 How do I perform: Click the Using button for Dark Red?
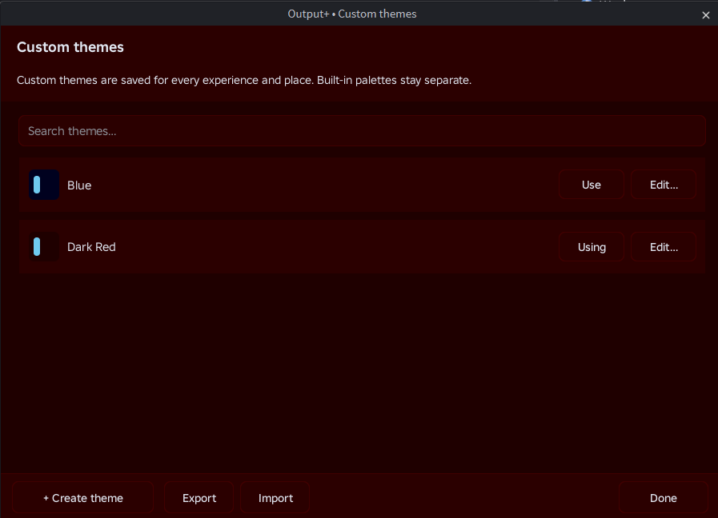pyautogui.click(x=592, y=247)
